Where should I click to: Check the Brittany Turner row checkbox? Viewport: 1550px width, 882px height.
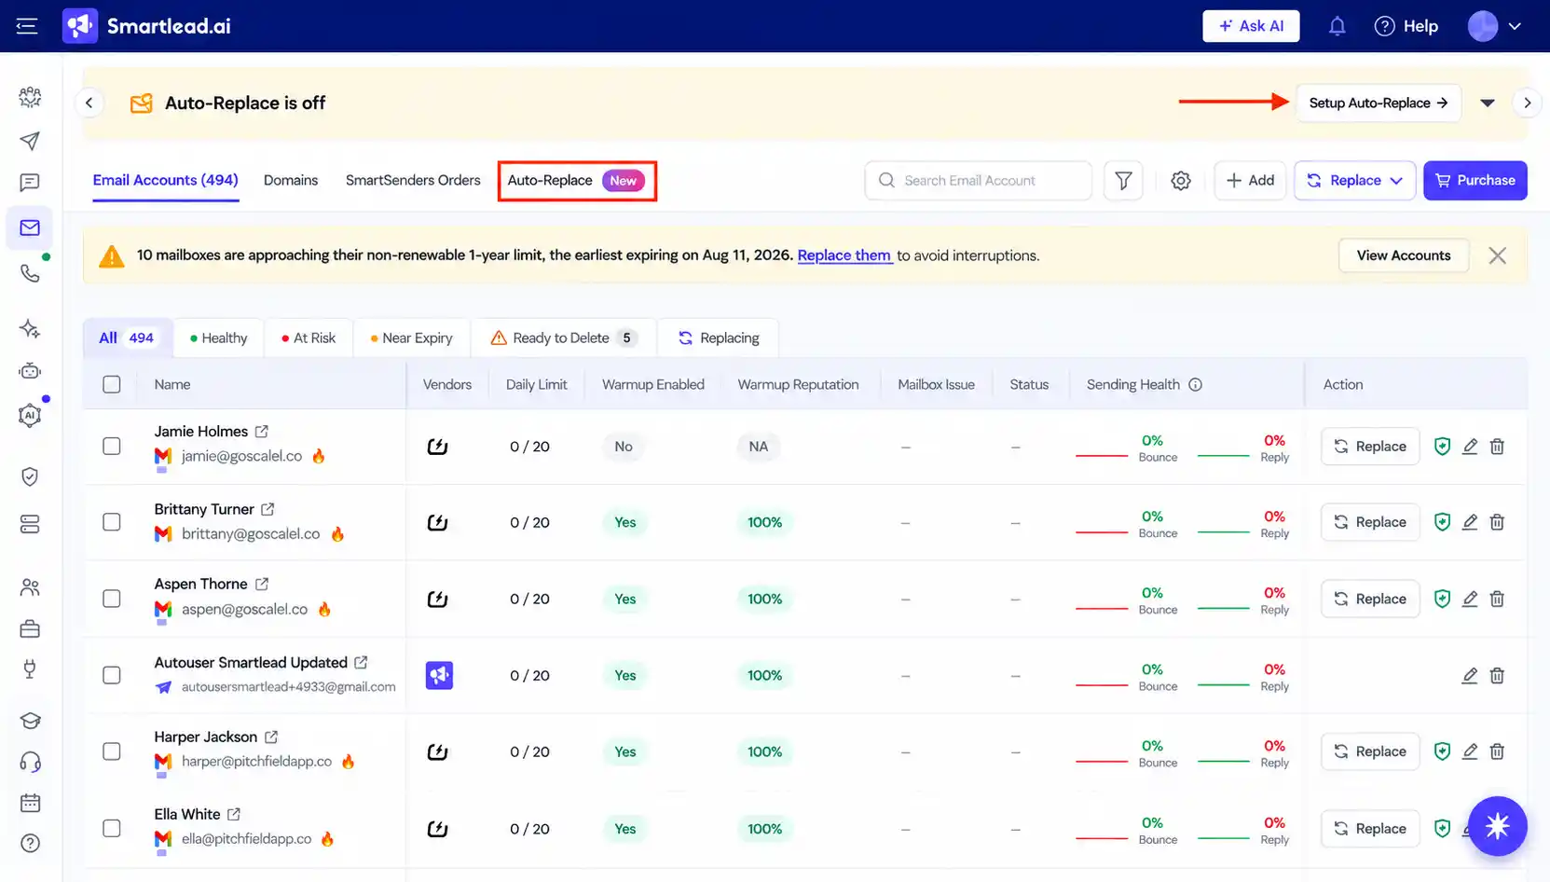coord(112,522)
